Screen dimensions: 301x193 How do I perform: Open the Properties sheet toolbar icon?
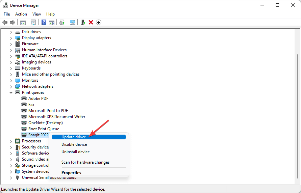click(33, 22)
